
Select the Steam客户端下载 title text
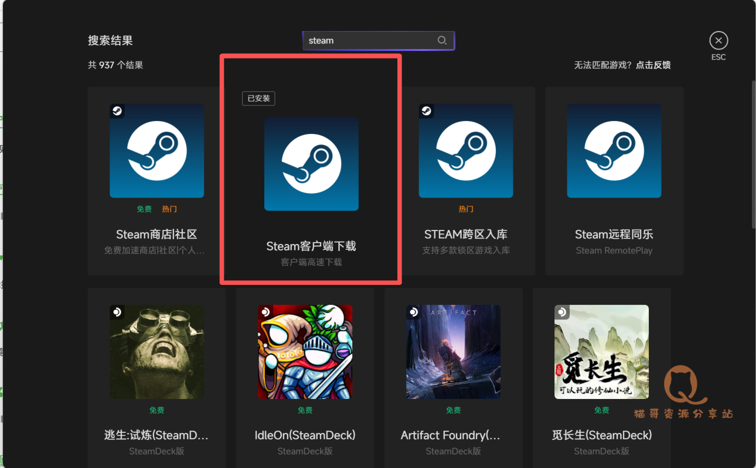(311, 246)
